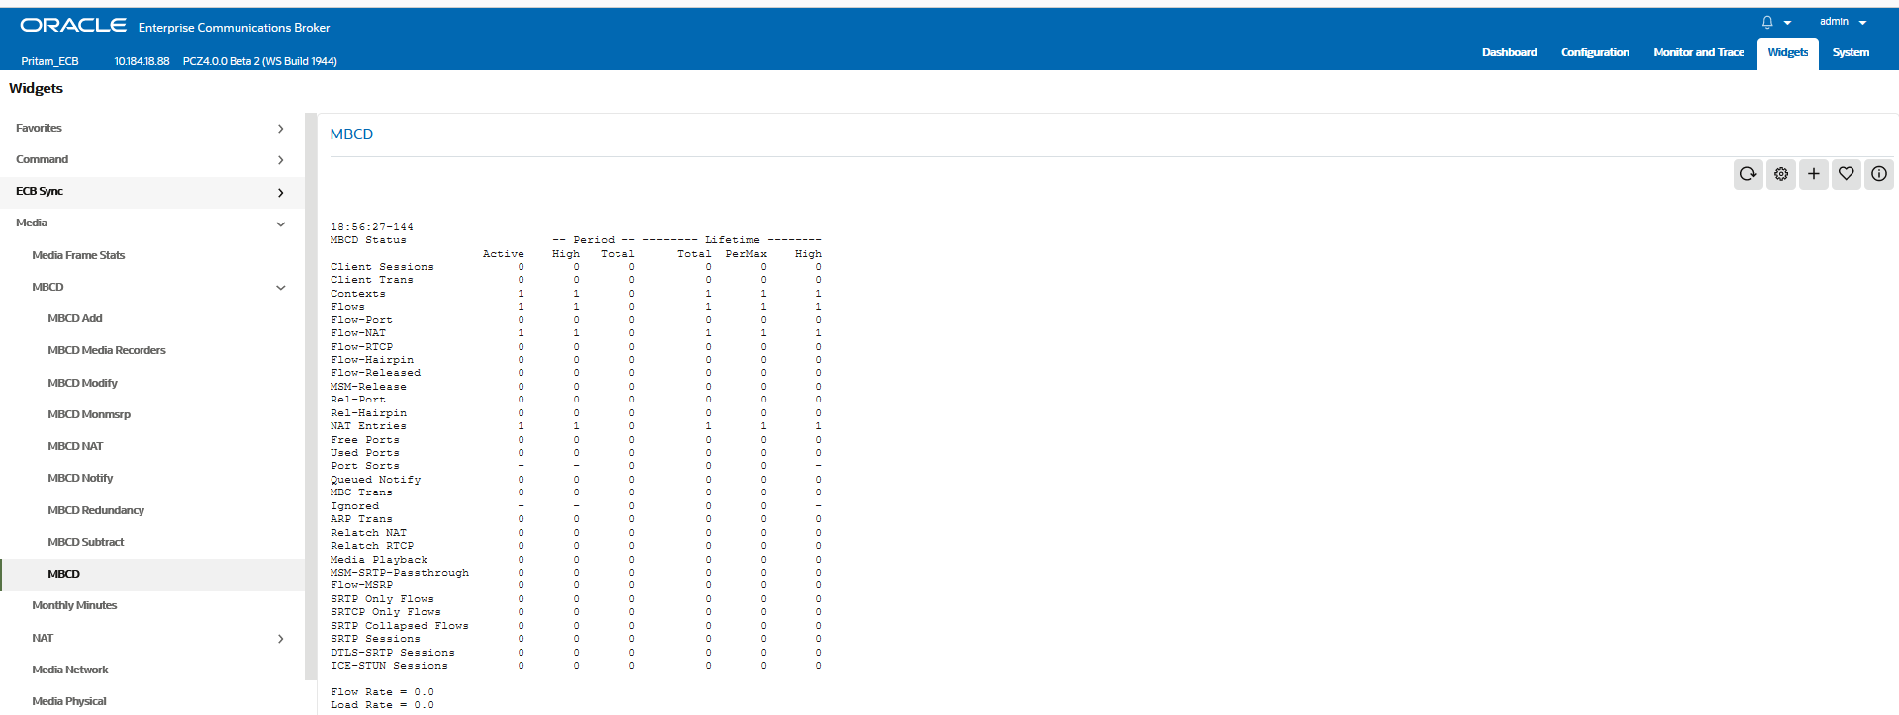
Task: Open Media Network widget
Action: click(70, 670)
